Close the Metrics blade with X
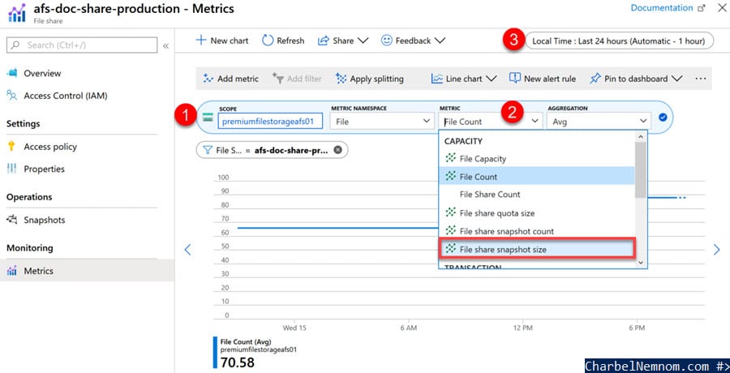This screenshot has width=730, height=373. tap(720, 8)
